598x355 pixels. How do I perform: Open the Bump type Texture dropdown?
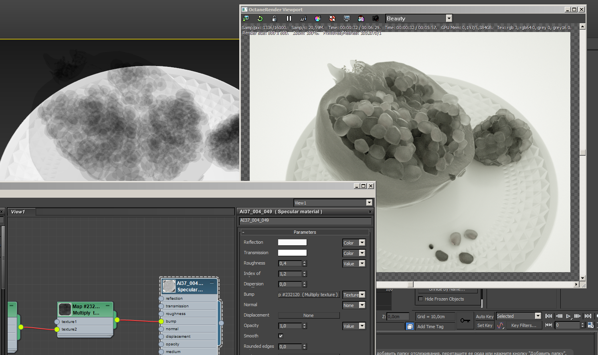coord(362,295)
